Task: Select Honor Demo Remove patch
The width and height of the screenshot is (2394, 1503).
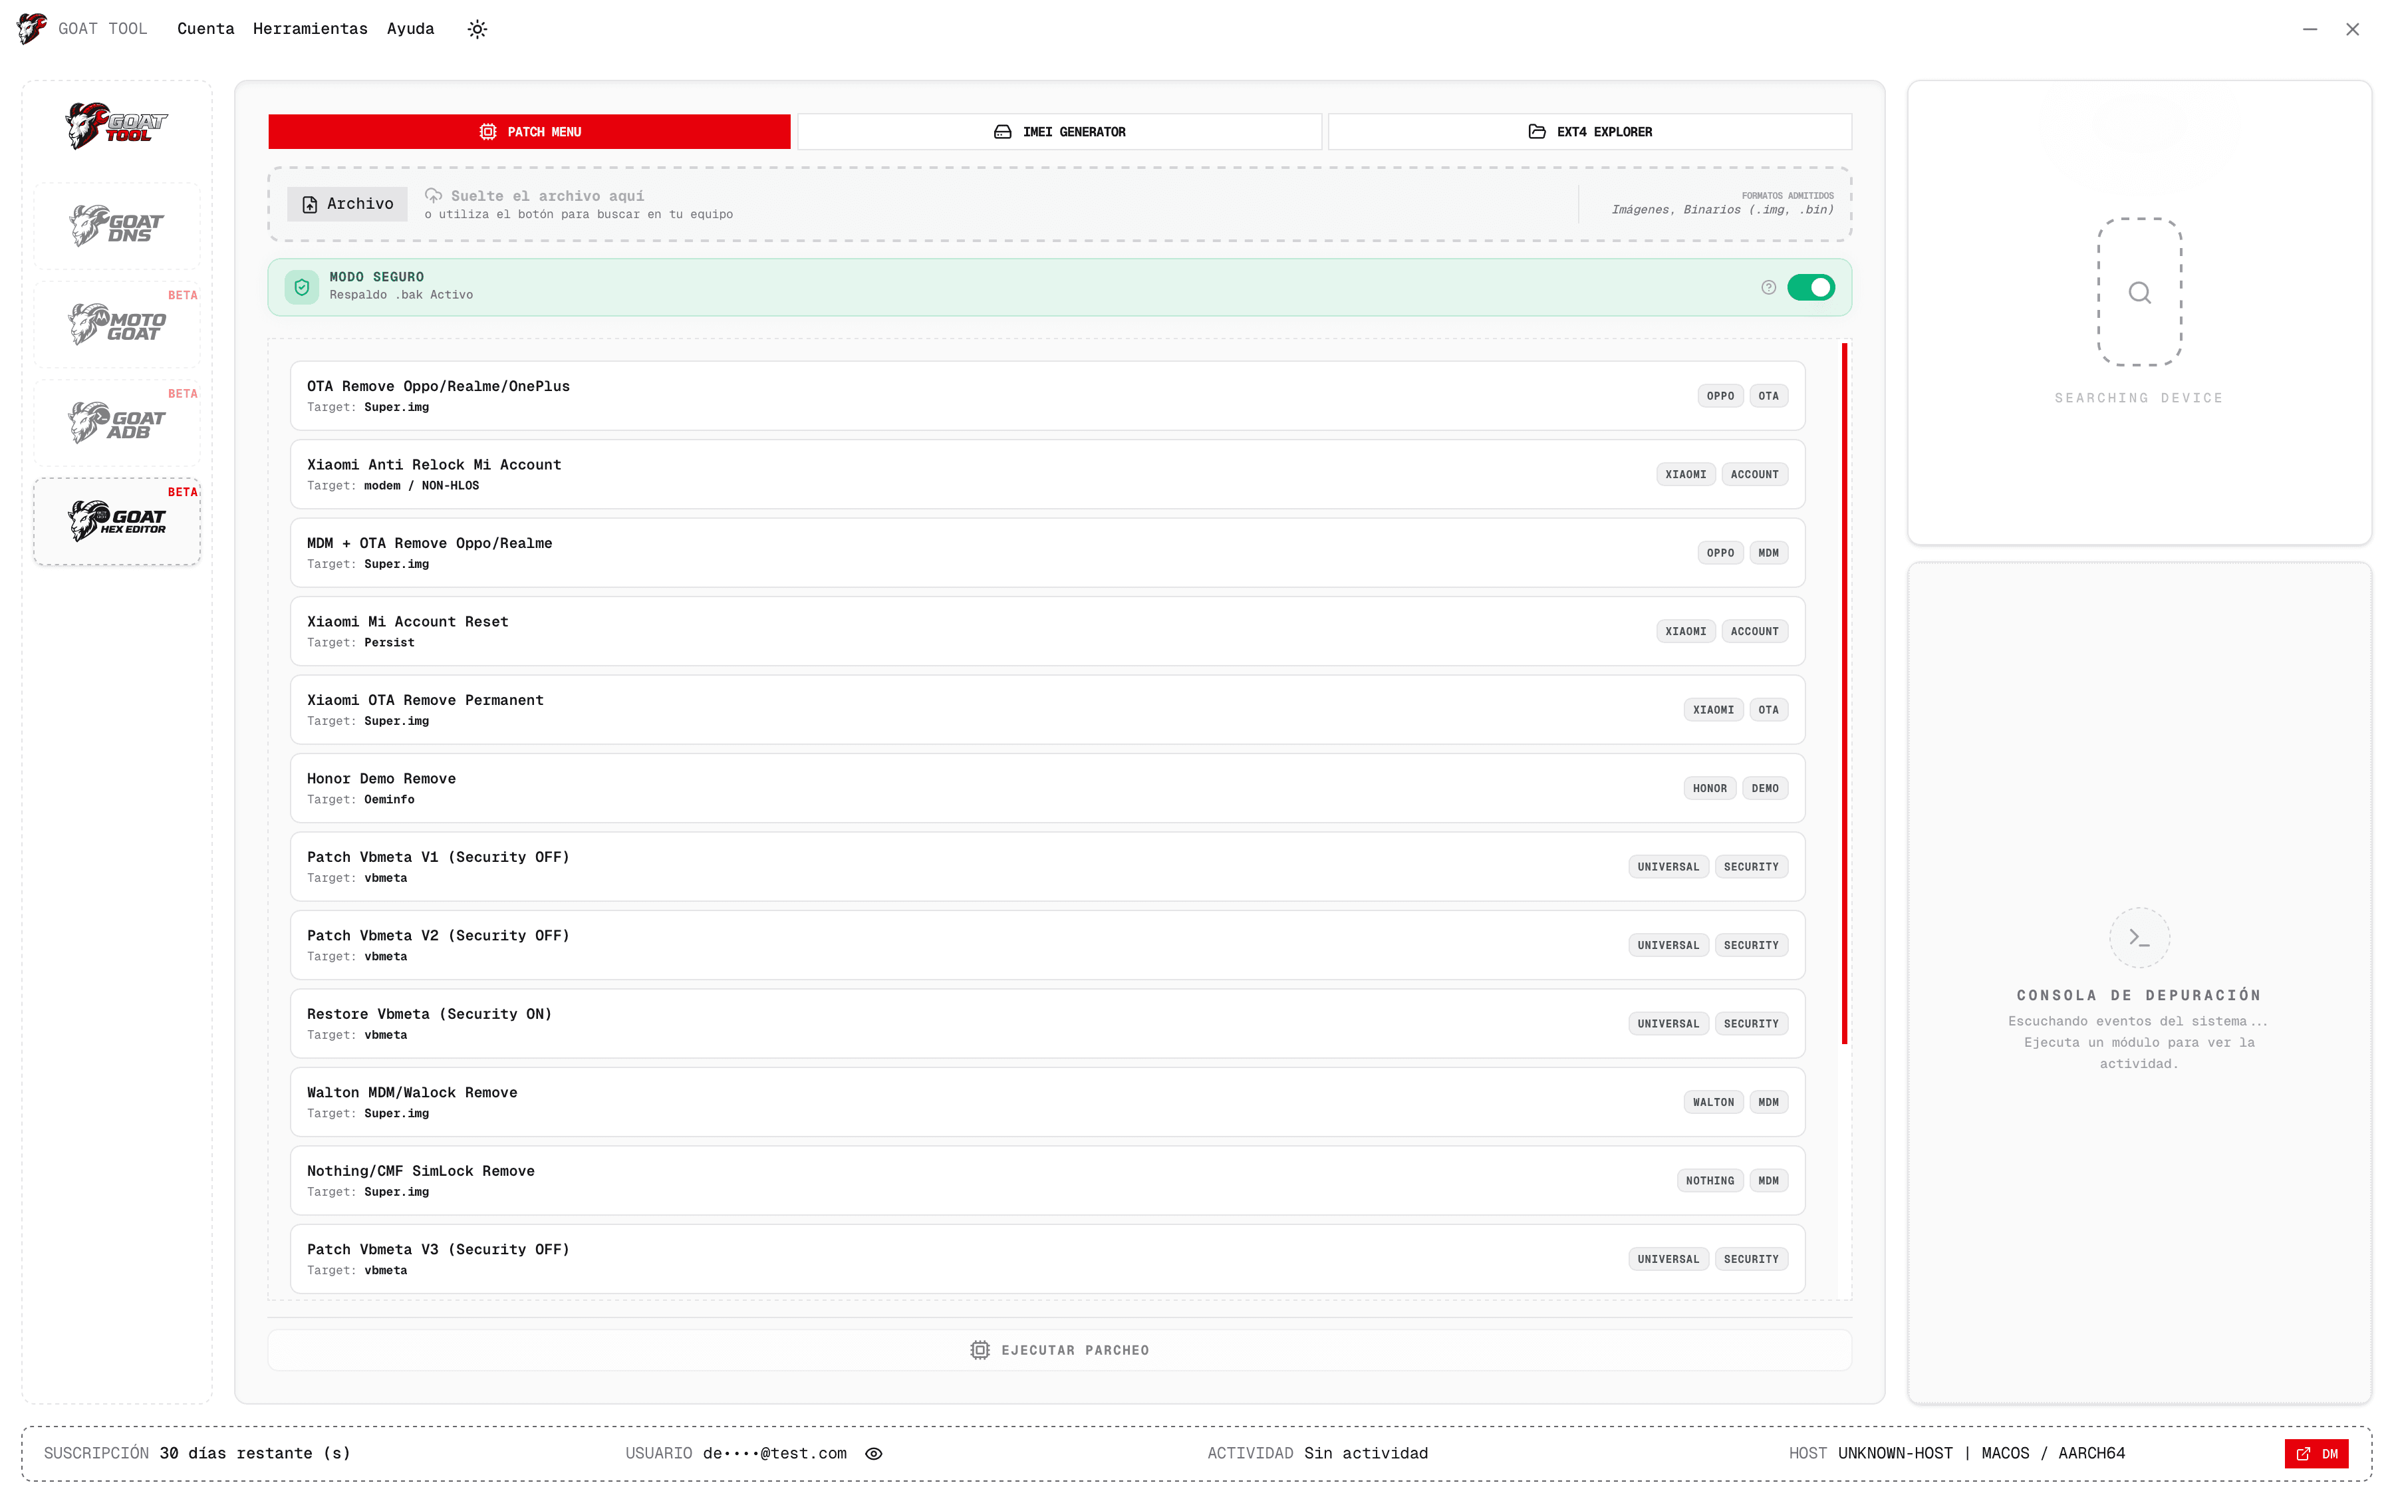Action: pyautogui.click(x=1047, y=788)
